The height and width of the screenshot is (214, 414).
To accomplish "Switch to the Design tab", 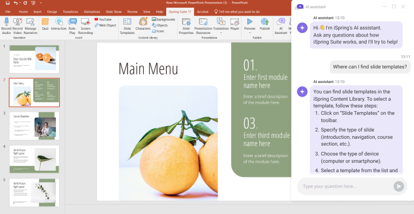I will pos(52,11).
